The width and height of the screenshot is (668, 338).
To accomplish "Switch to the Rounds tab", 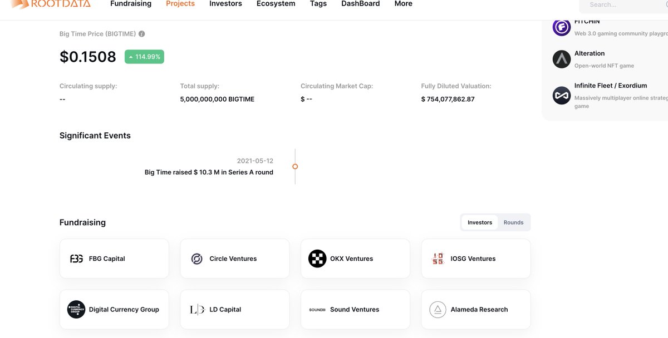I will (x=513, y=222).
